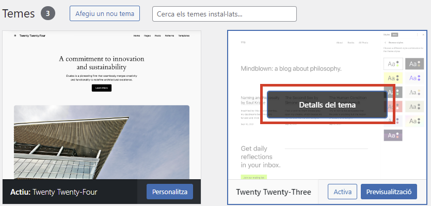Click 'Templates' in the Twenty Twenty-Four preview menu
This screenshot has width=431, height=206.
(x=184, y=36)
